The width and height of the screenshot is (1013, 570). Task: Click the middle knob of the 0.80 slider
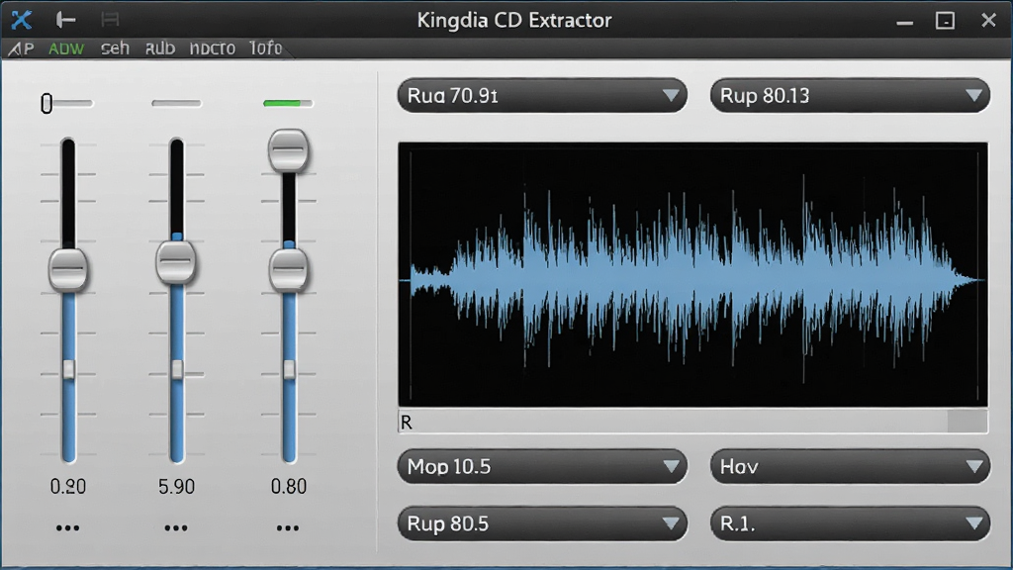(x=288, y=269)
